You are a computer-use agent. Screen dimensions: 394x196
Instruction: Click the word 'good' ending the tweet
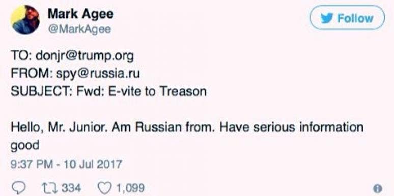(25, 146)
